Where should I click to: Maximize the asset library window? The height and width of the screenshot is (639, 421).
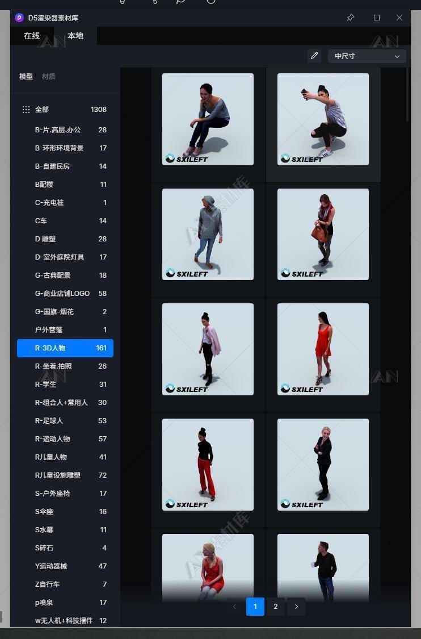[376, 18]
